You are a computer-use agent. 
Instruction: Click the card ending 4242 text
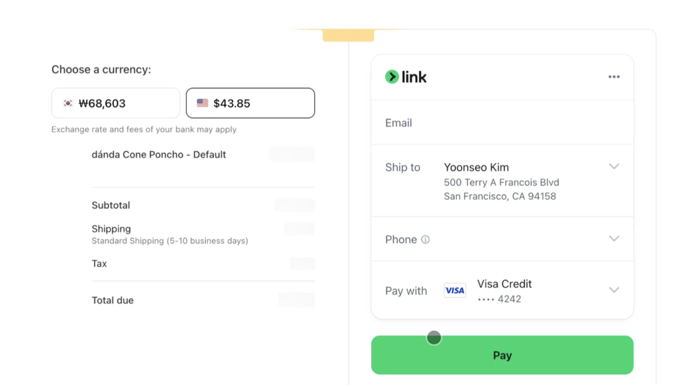coord(499,299)
